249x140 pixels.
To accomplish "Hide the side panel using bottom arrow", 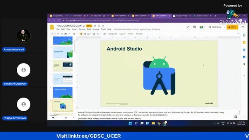I will tap(244, 117).
